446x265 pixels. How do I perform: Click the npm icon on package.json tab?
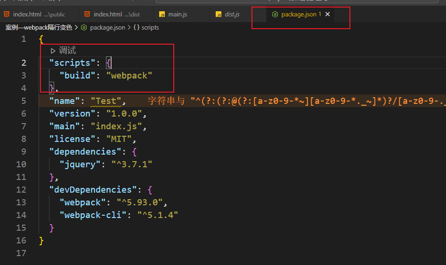pos(275,14)
